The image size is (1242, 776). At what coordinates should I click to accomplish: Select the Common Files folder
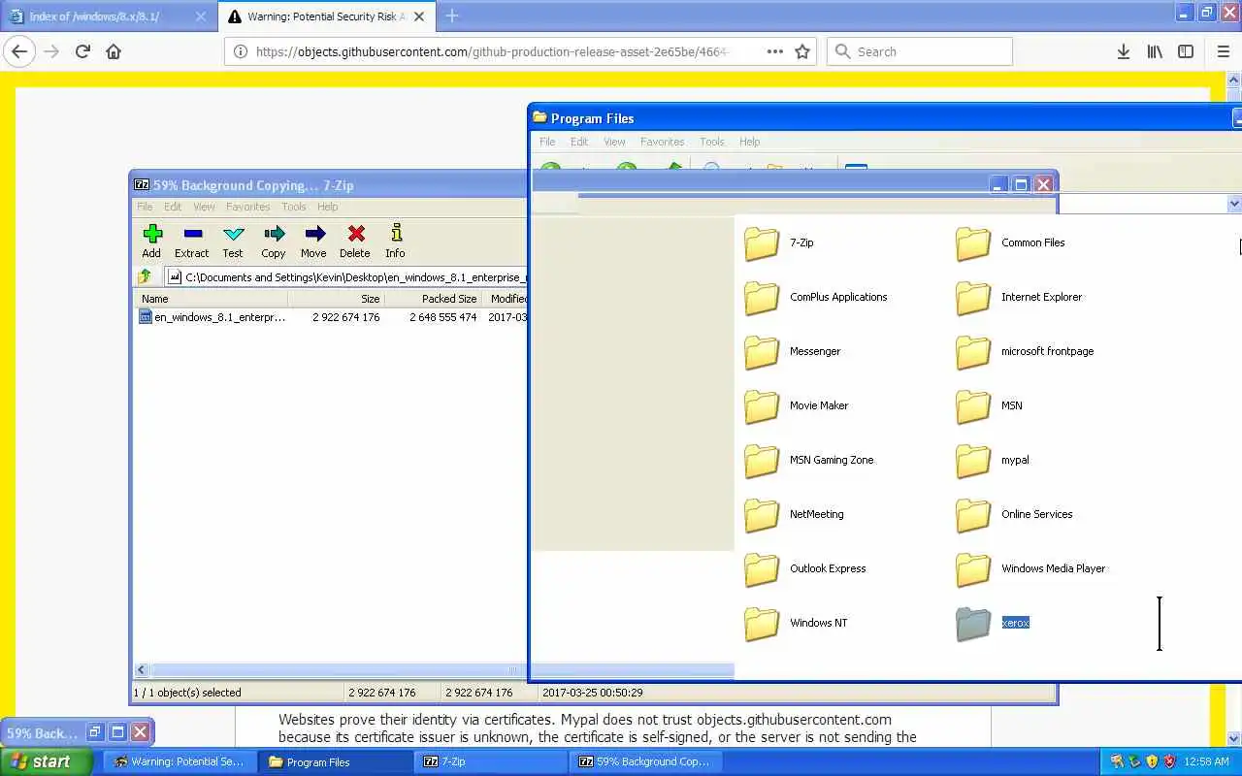[1010, 243]
